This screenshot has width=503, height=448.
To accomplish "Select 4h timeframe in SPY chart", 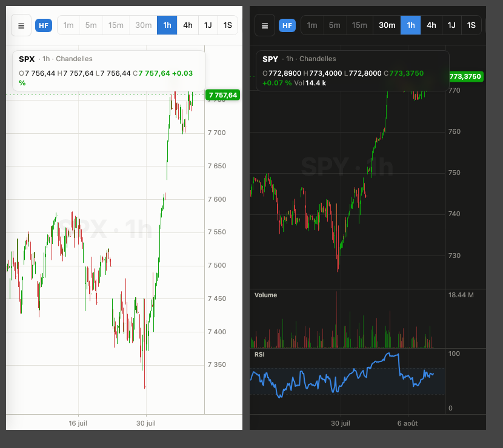I will click(x=431, y=25).
